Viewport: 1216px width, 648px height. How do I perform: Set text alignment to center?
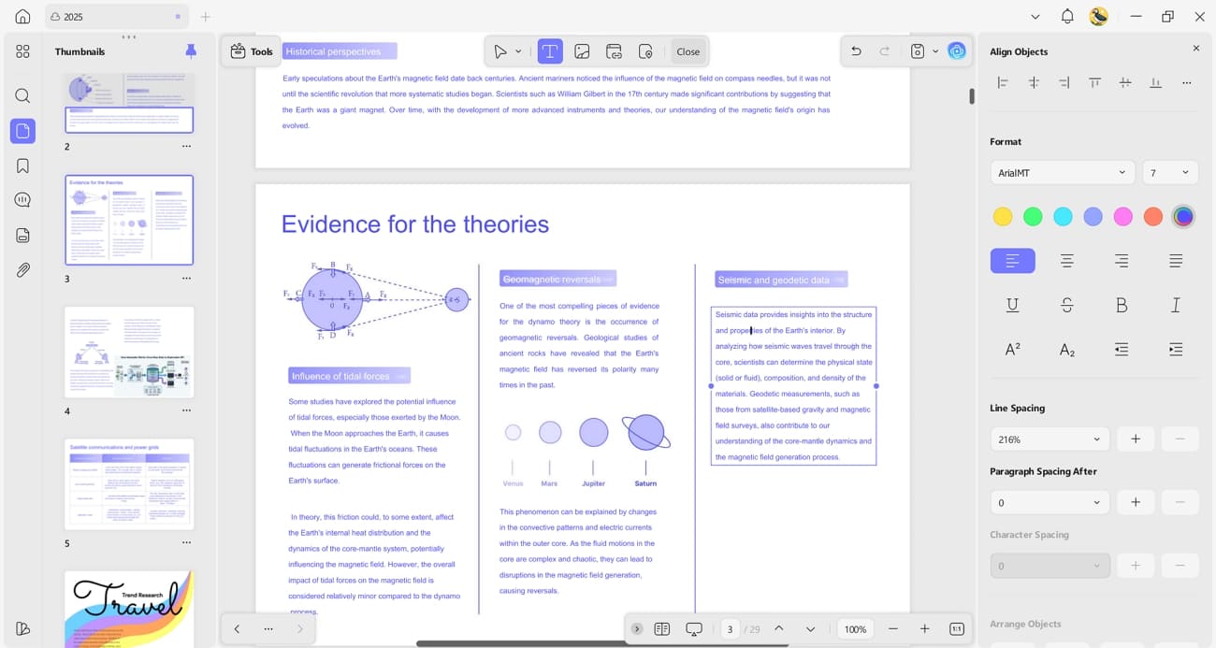(x=1066, y=261)
